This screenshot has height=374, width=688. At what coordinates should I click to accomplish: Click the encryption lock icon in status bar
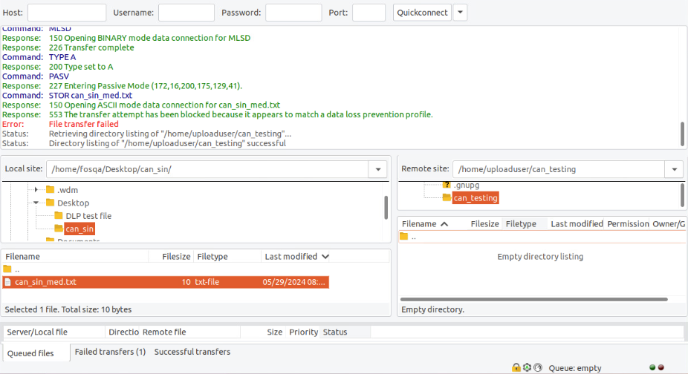coord(516,367)
